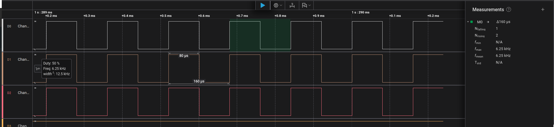The width and height of the screenshot is (554, 127).
Task: Start capture with the blue play button
Action: click(x=263, y=5)
